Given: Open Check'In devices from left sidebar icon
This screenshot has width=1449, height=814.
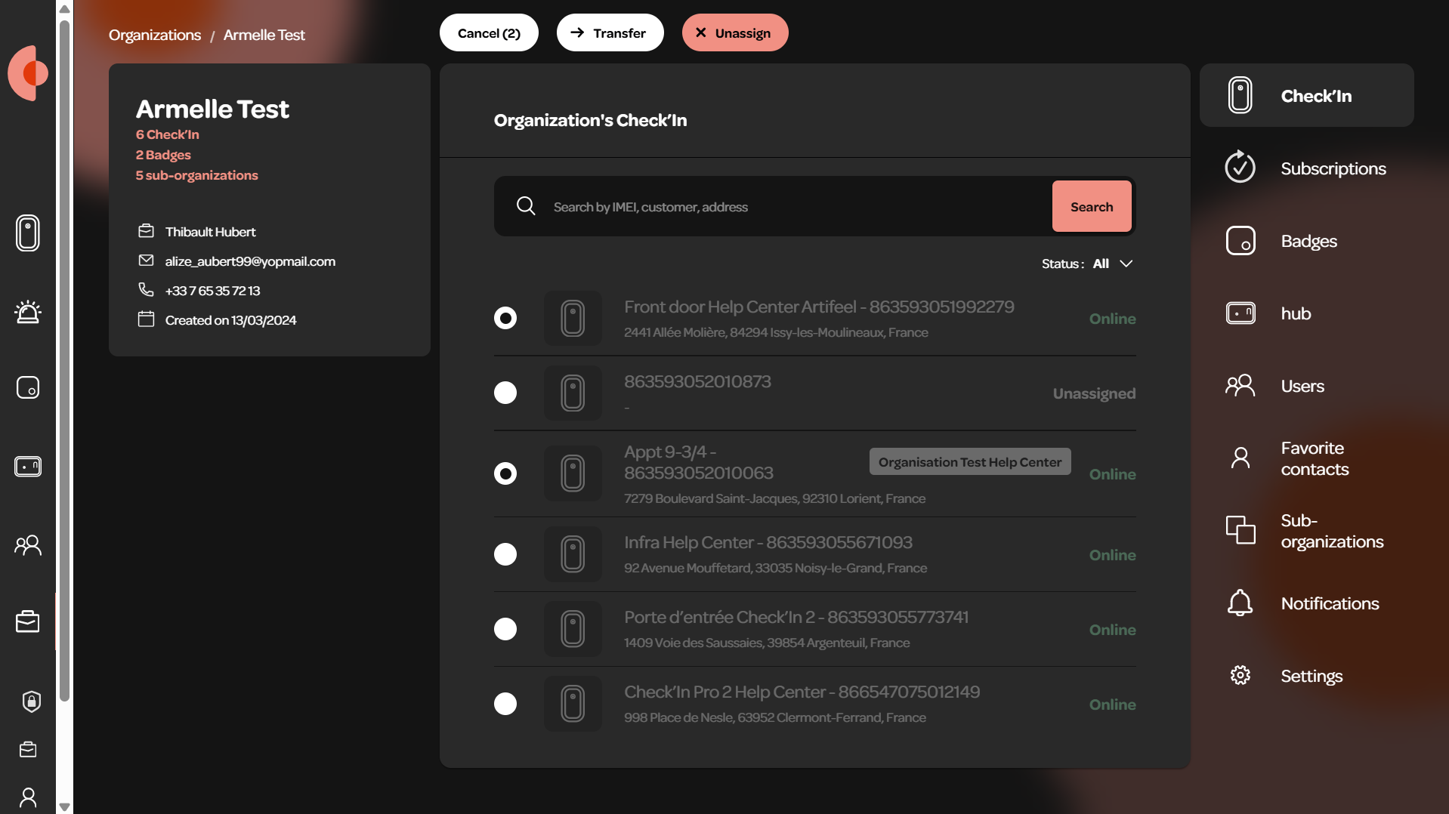Looking at the screenshot, I should [28, 233].
